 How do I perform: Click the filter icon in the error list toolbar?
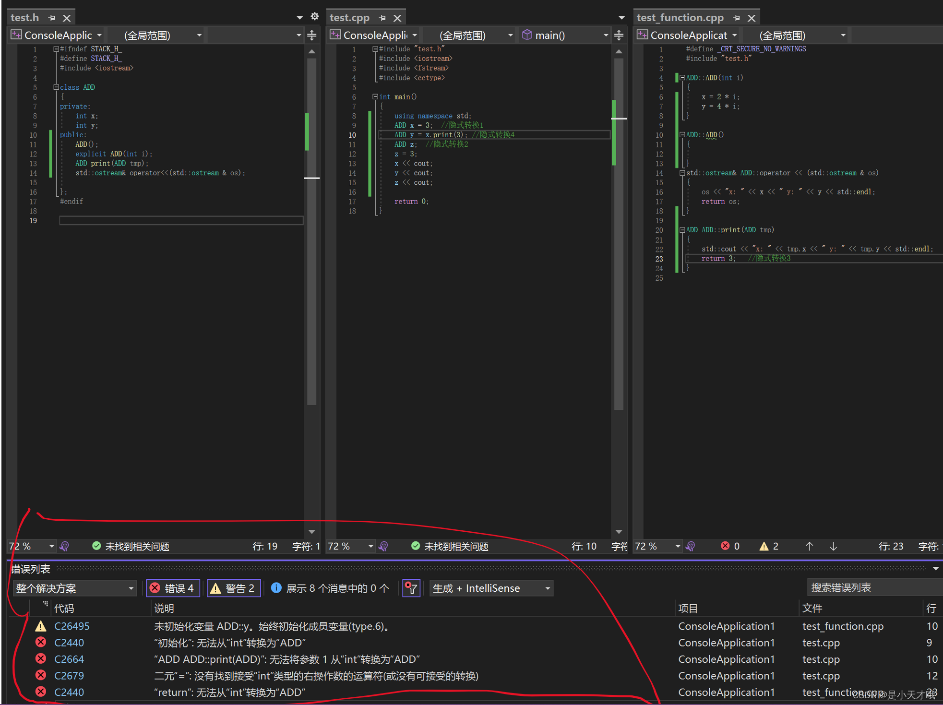(x=411, y=588)
